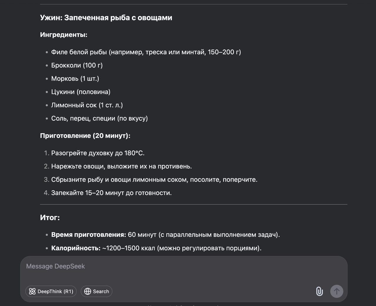Click the 'Лимонный сок (1 ст. л.)' item

coord(87,105)
